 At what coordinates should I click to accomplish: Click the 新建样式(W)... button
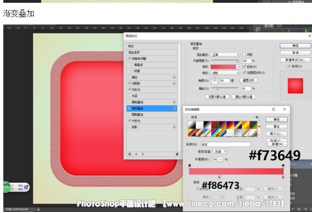tap(295, 60)
